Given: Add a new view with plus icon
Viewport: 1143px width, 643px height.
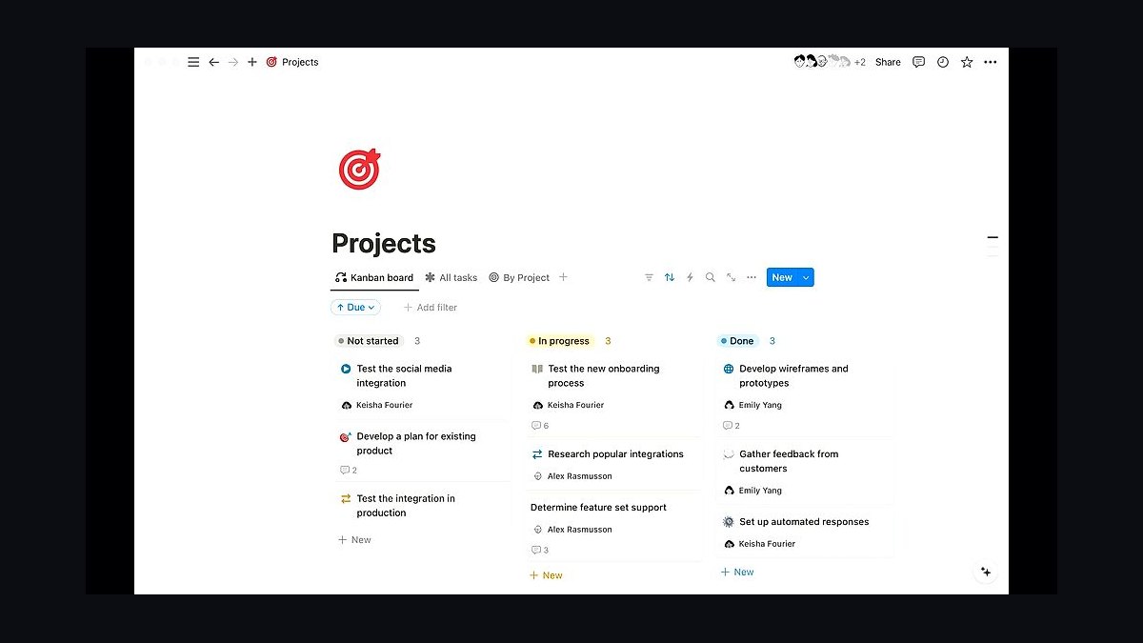Looking at the screenshot, I should 563,277.
